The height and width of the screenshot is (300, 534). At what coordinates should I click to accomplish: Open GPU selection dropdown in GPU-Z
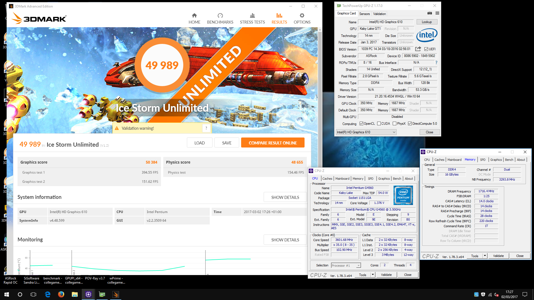[x=366, y=132]
